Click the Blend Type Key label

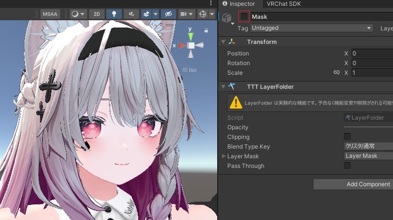pos(249,146)
